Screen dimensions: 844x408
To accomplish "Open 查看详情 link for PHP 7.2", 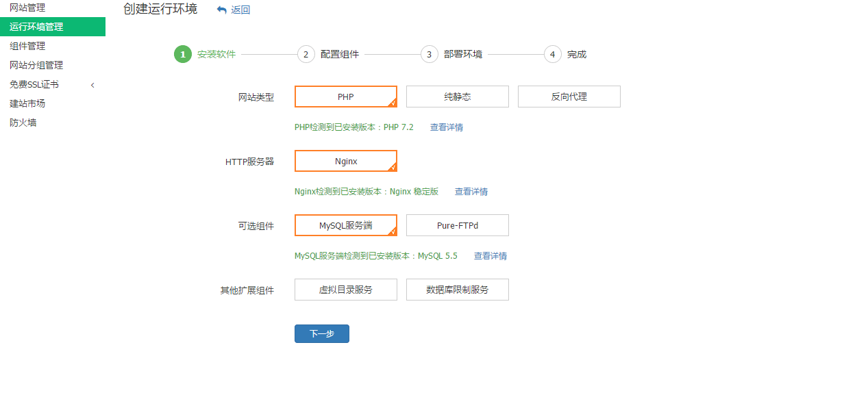I will click(447, 127).
